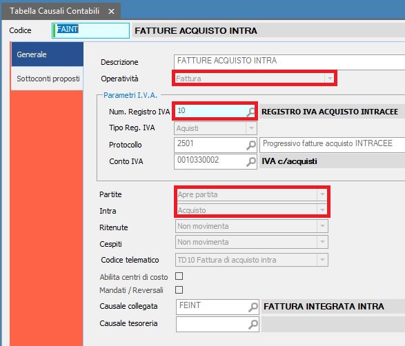Close the Tabella Causali Contabili tab
Image resolution: width=405 pixels, height=346 pixels.
point(111,11)
